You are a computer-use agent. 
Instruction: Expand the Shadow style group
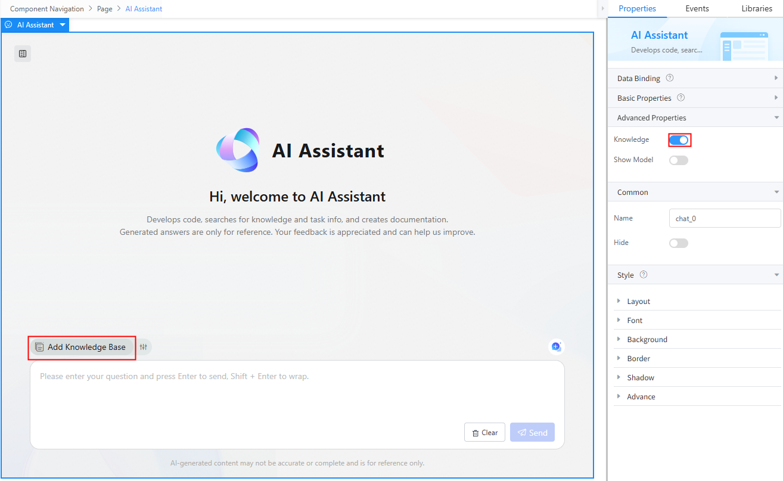point(697,377)
